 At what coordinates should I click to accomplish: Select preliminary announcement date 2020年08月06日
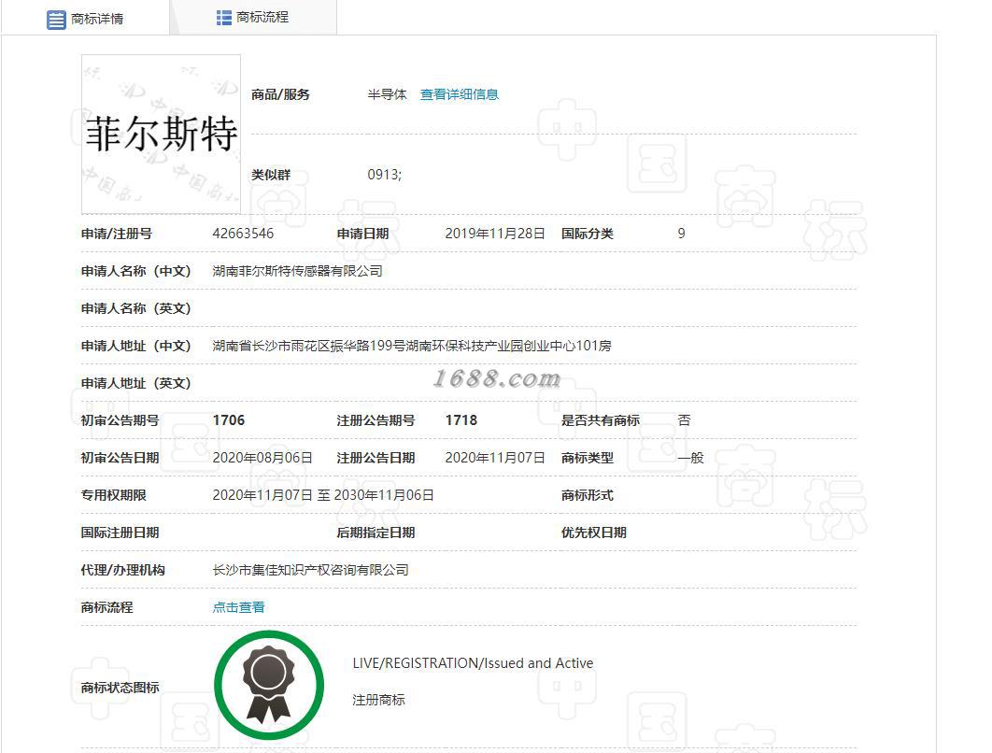click(262, 458)
